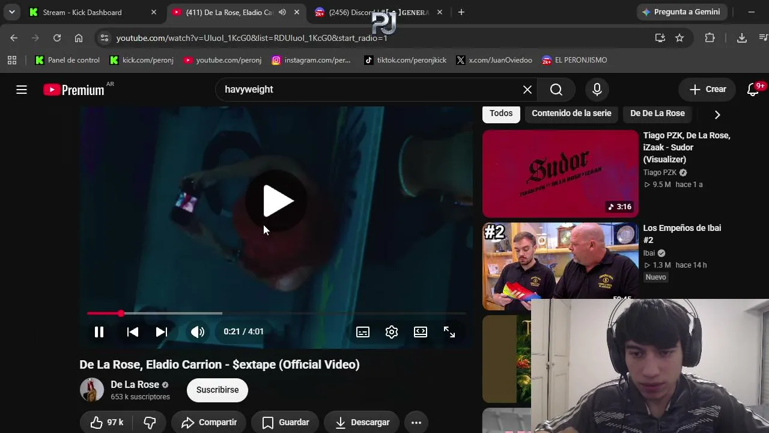Viewport: 769px width, 433px height.
Task: Like the video with 97 k likes
Action: [106, 422]
